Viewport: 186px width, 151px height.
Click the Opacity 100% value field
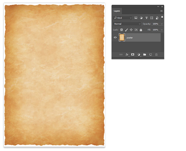click(155, 24)
